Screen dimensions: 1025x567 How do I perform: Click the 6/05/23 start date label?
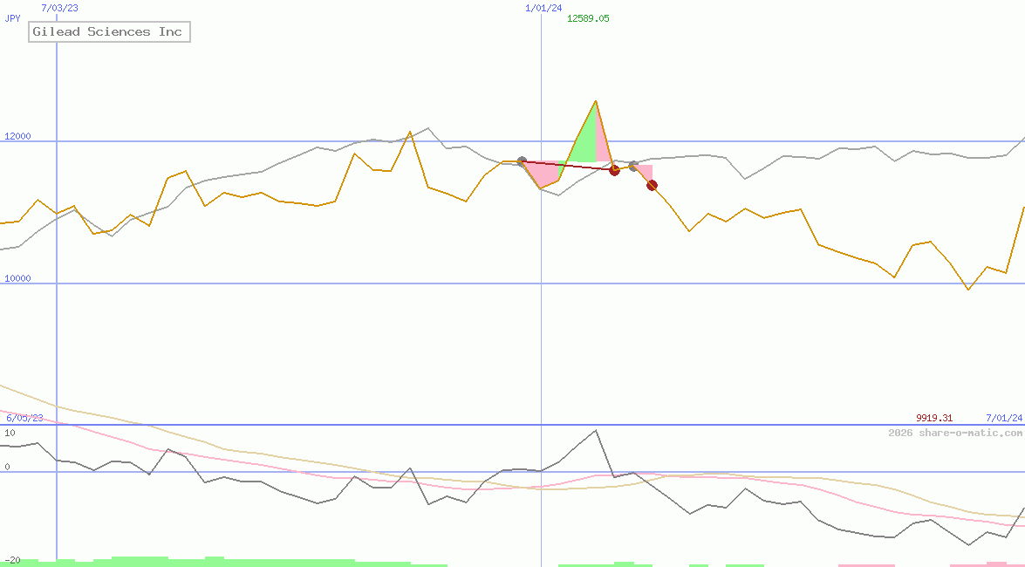(x=24, y=417)
